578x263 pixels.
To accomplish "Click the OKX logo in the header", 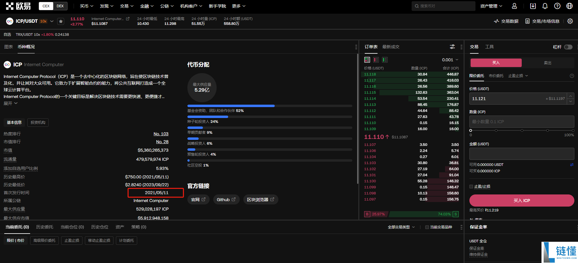I will pos(18,6).
